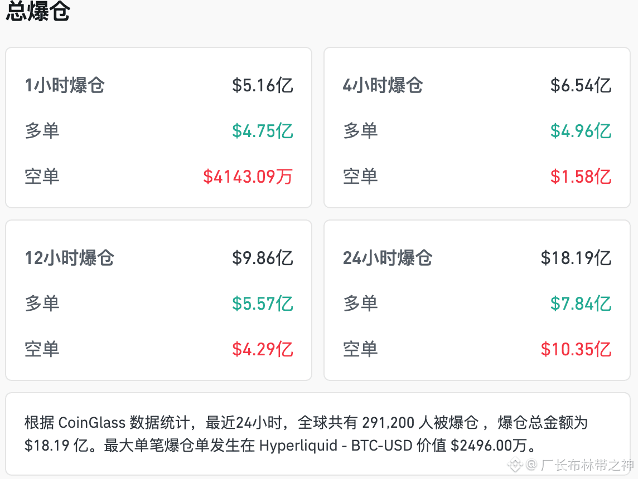This screenshot has width=638, height=479.
Task: Click the CoinGlass summary paragraph
Action: (x=306, y=434)
